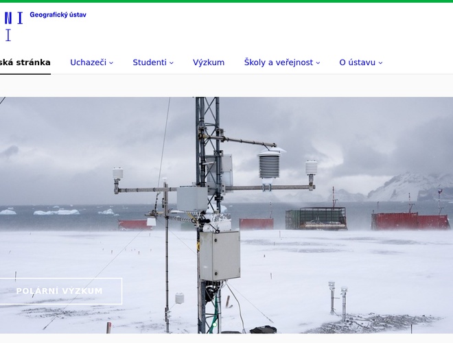Screen dimensions: 453x343
Task: Expand the chevron arrow beside Studenti
Action: coord(172,63)
